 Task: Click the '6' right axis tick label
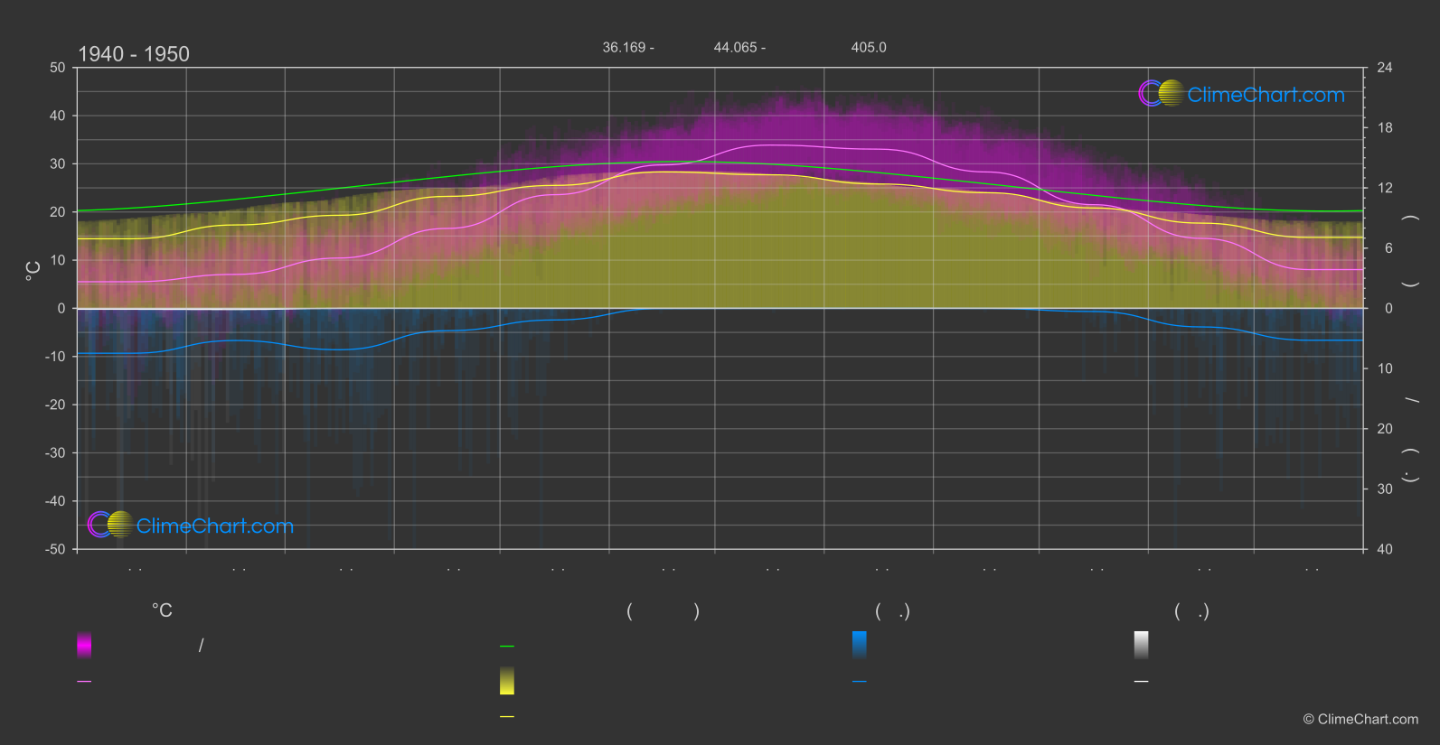(x=1388, y=248)
